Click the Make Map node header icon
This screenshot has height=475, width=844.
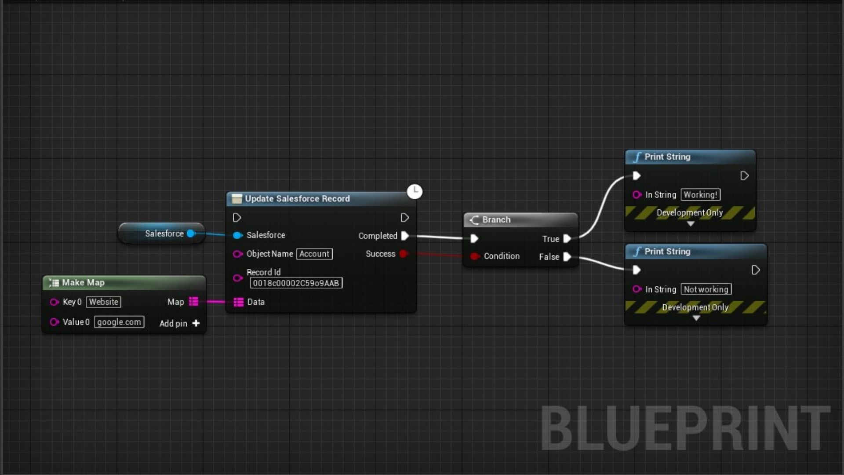pos(54,283)
